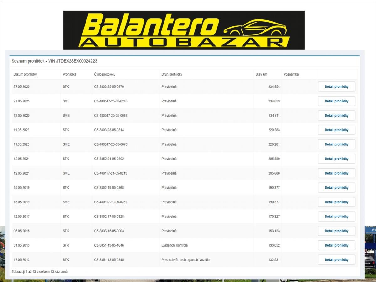Click the mileage value 205 888
Image resolution: width=376 pixels, height=282 pixels.
point(274,173)
